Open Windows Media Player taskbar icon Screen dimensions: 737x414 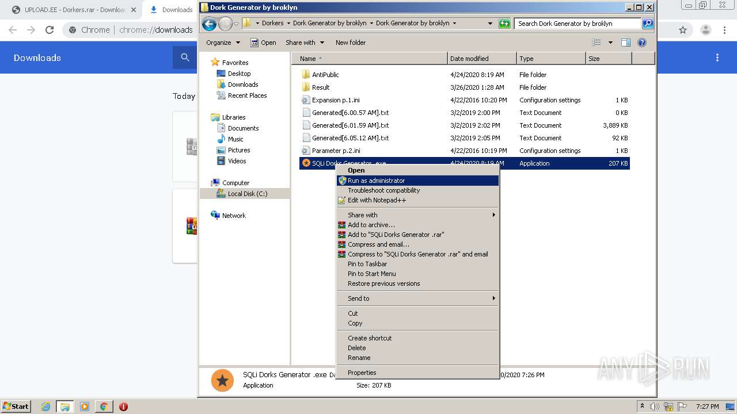point(85,407)
